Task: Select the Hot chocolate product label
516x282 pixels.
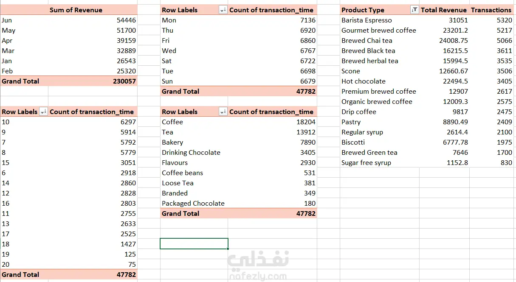Action: pyautogui.click(x=363, y=81)
